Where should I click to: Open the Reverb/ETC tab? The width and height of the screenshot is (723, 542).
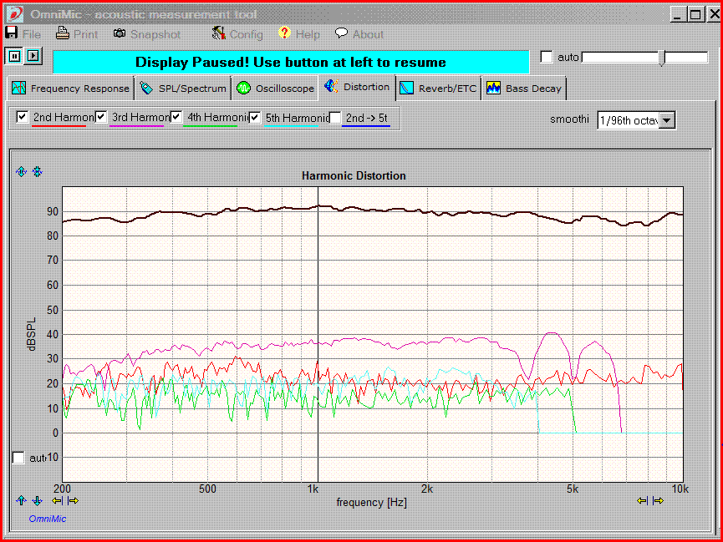438,89
